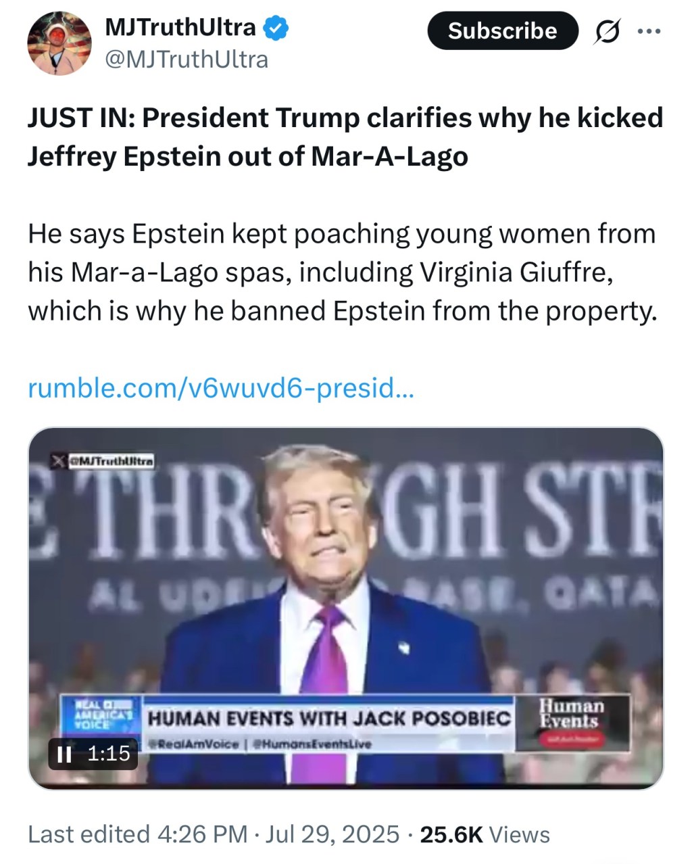Click the X logo watermark in the video
The height and width of the screenshot is (864, 692).
click(59, 461)
